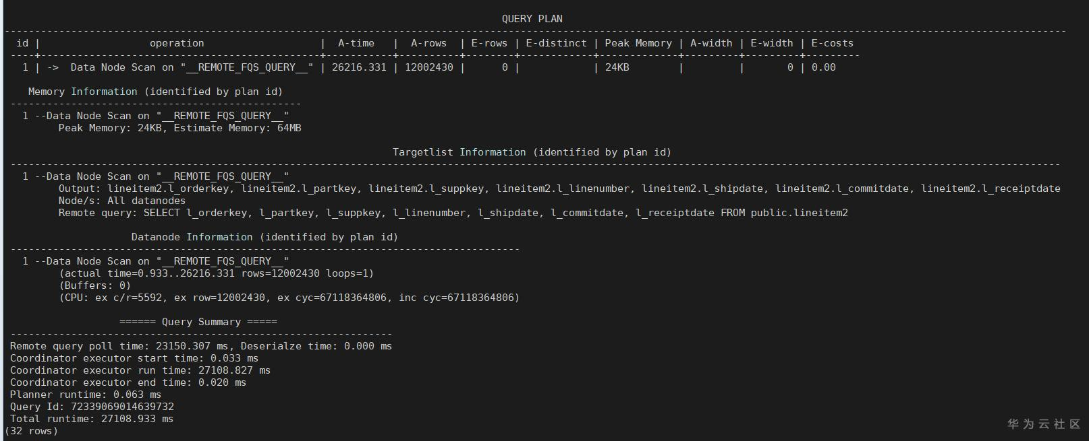Viewport: 1089px width, 441px height.
Task: Click the operation column header
Action: click(177, 43)
